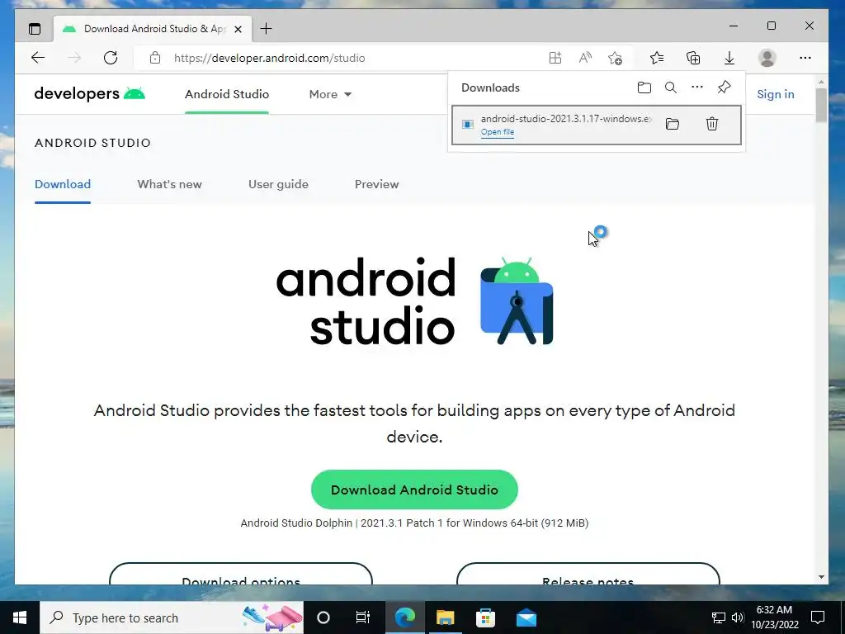Open the apps available icon in address bar

click(x=555, y=58)
